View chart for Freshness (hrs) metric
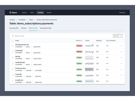Image resolution: width=135 pixels, height=101 pixels. click(x=89, y=69)
